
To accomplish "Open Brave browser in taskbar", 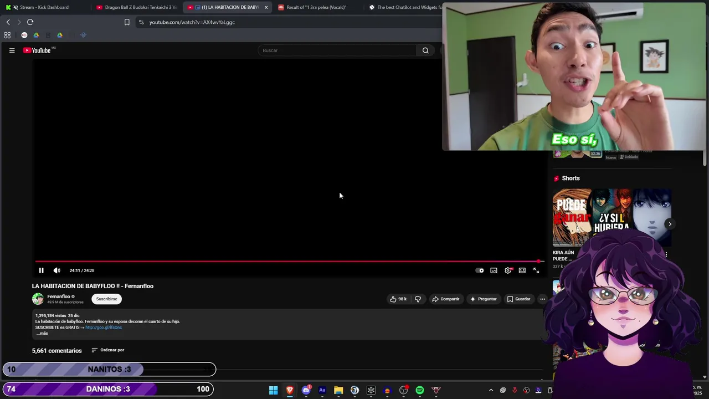I will click(290, 390).
